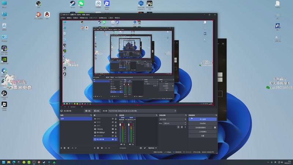293x165 pixels.
Task: Open the audio mixer Options dropdown
Action: tap(152, 148)
